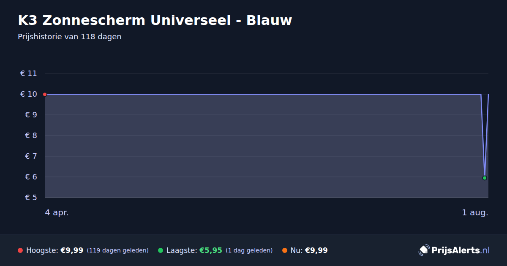
Task: Click the green Laagste legend dot
Action: (161, 250)
